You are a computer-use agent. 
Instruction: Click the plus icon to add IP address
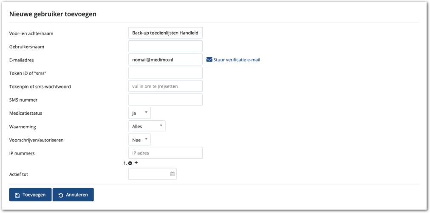(136, 163)
